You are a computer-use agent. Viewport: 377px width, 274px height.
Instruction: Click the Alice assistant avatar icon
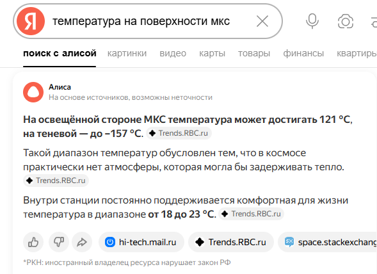(33, 92)
